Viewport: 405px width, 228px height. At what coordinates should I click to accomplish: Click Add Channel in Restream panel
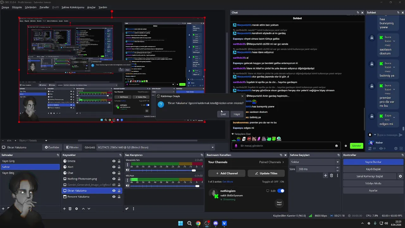point(227,173)
